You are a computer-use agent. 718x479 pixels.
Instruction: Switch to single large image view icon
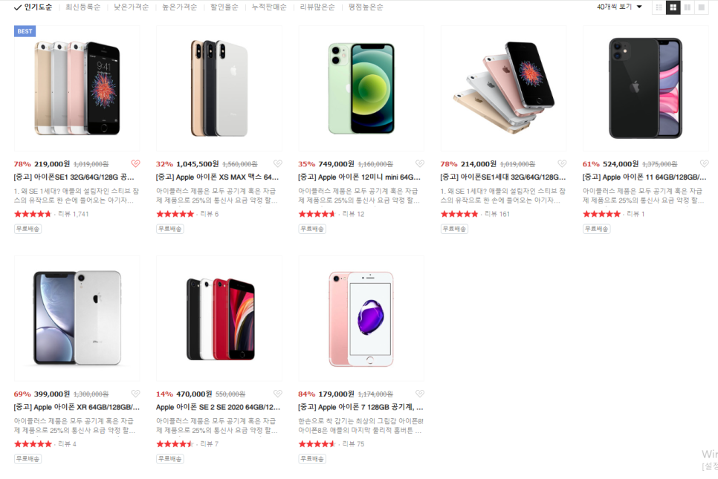tap(702, 7)
